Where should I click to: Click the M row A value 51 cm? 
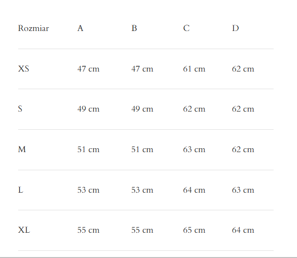coord(88,149)
